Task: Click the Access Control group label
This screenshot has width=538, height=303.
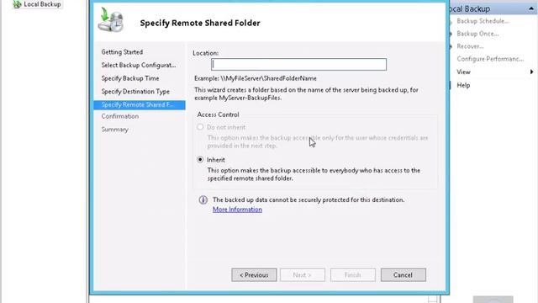Action: 219,114
